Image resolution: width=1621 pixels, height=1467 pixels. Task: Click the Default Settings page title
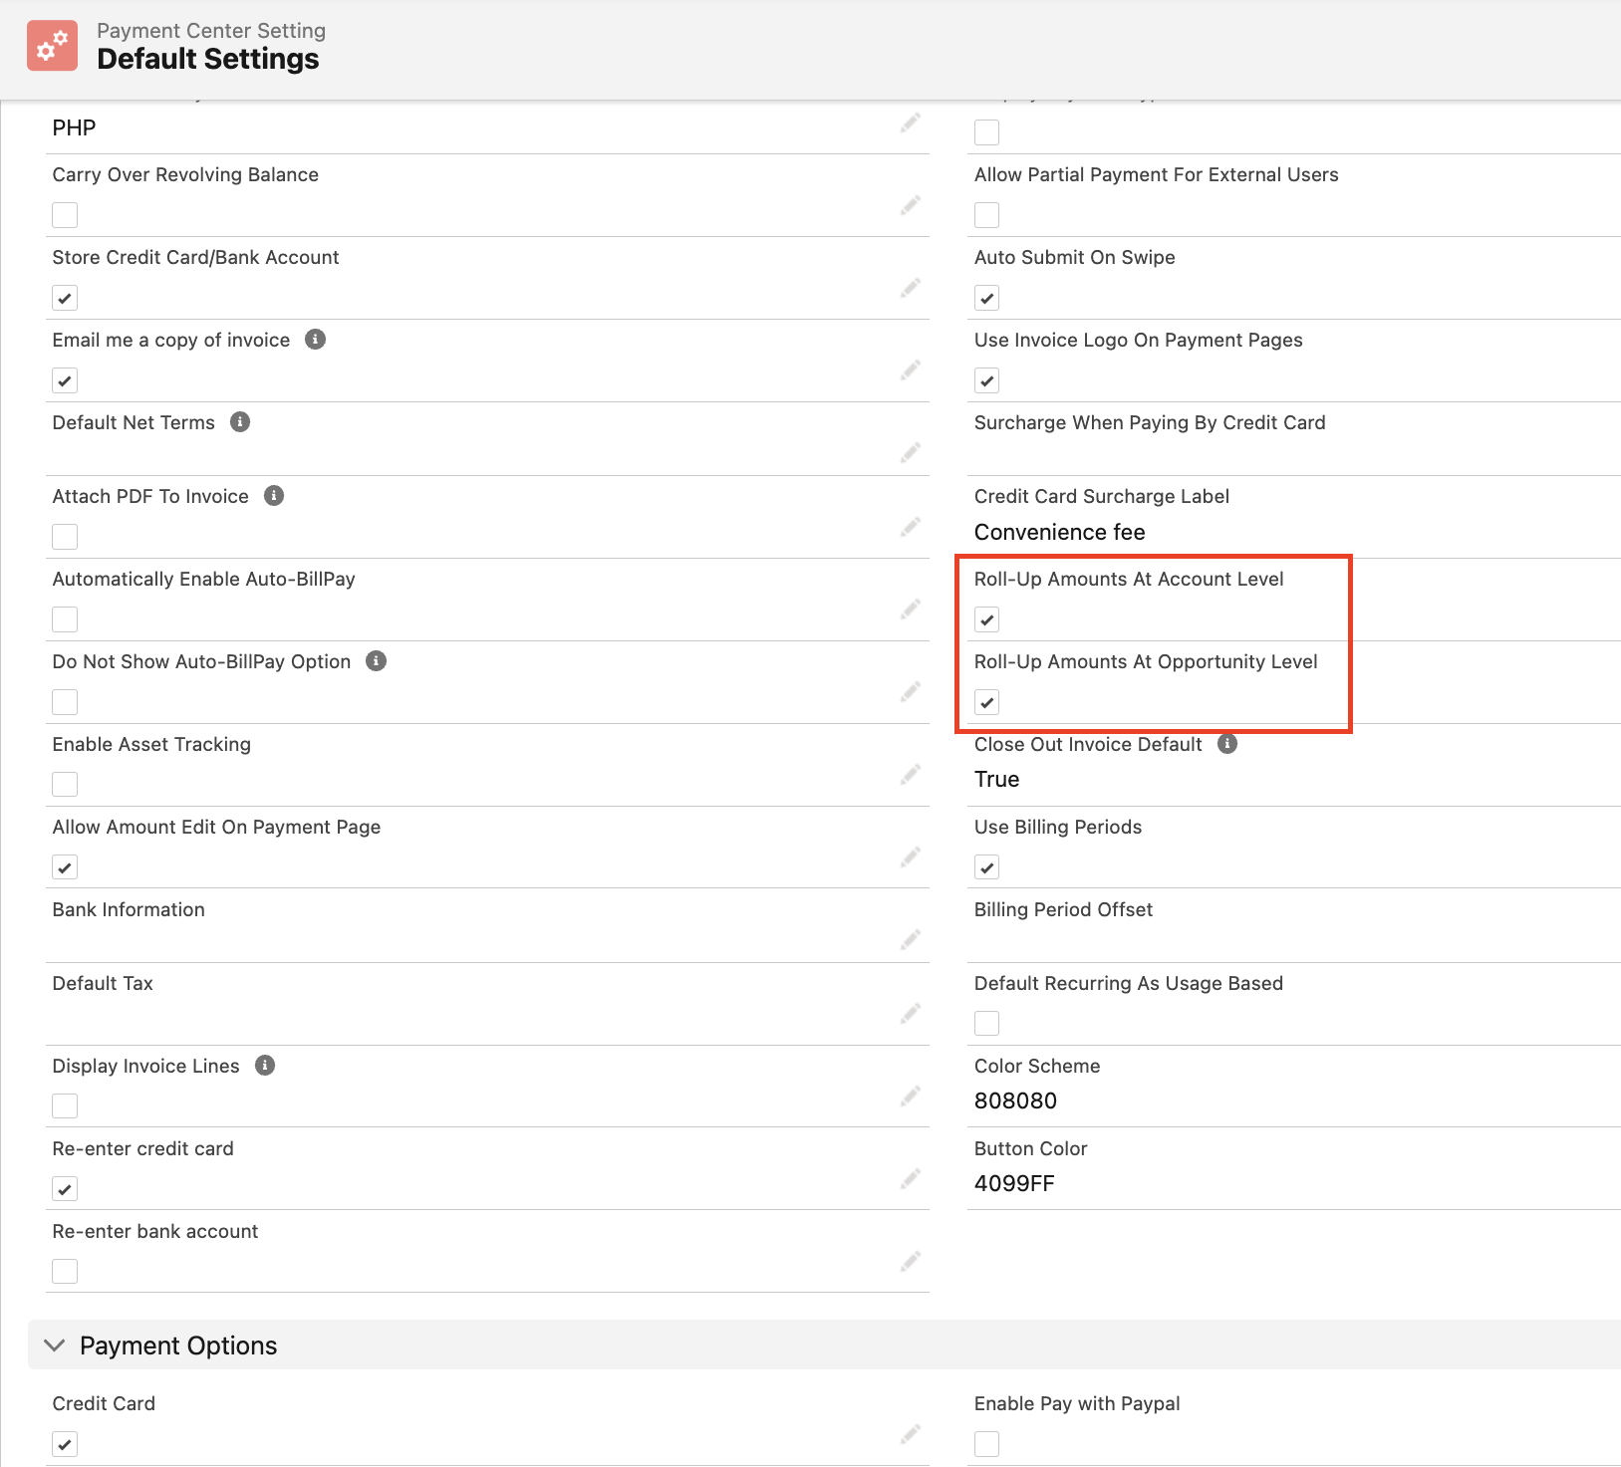pyautogui.click(x=208, y=60)
